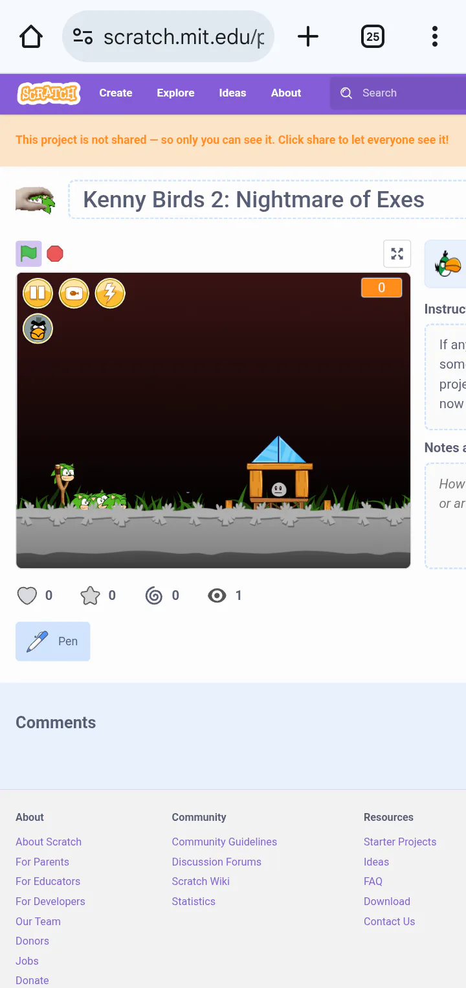Select the black bird character icon
The image size is (466, 988).
pyautogui.click(x=38, y=329)
